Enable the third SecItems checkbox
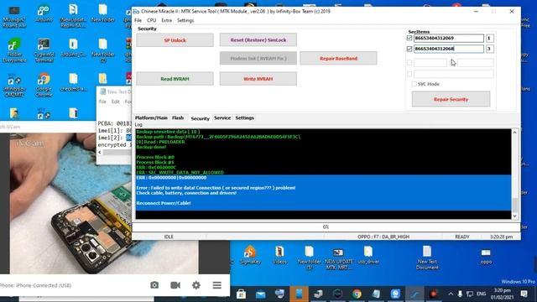The height and width of the screenshot is (302, 537). click(409, 63)
